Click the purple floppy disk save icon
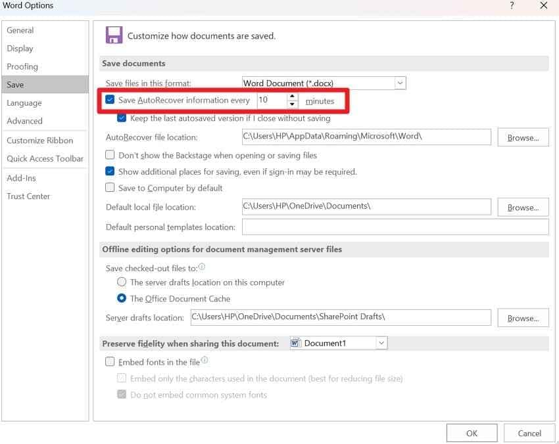559x444 pixels. 114,35
